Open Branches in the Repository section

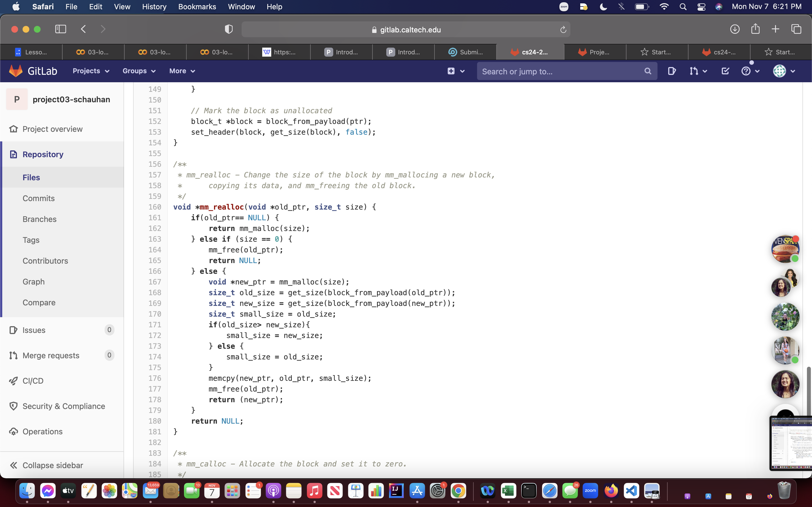(x=39, y=219)
